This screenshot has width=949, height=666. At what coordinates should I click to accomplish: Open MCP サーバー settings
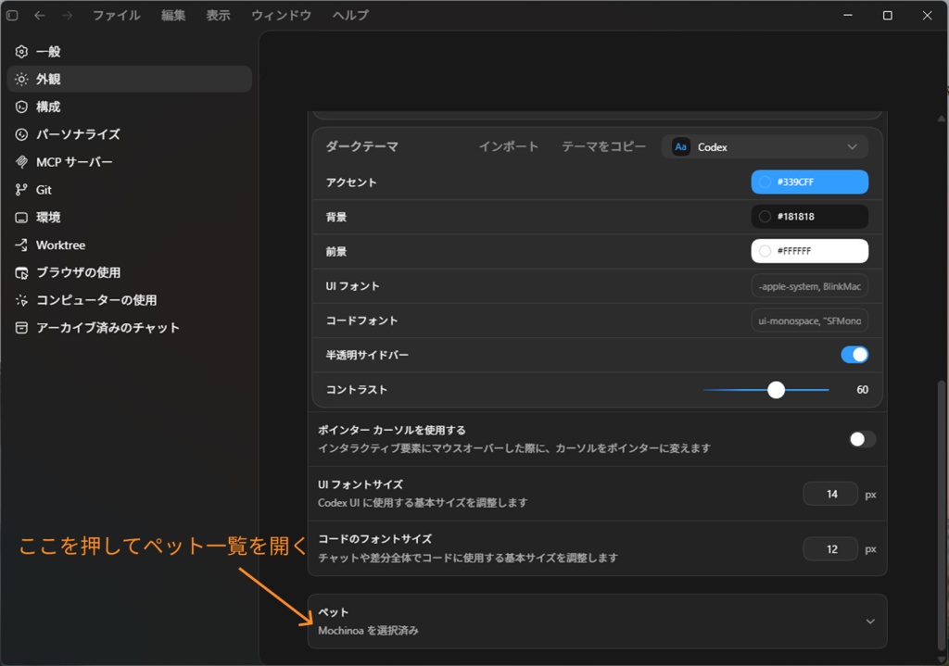click(x=130, y=162)
